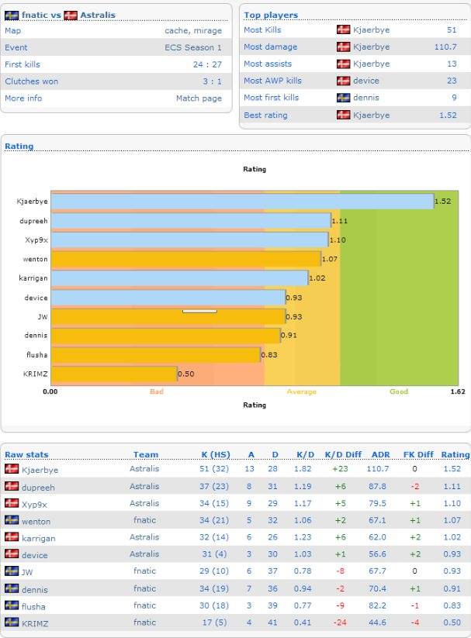
Task: Open flusha player link in Raw stats
Action: (x=33, y=606)
